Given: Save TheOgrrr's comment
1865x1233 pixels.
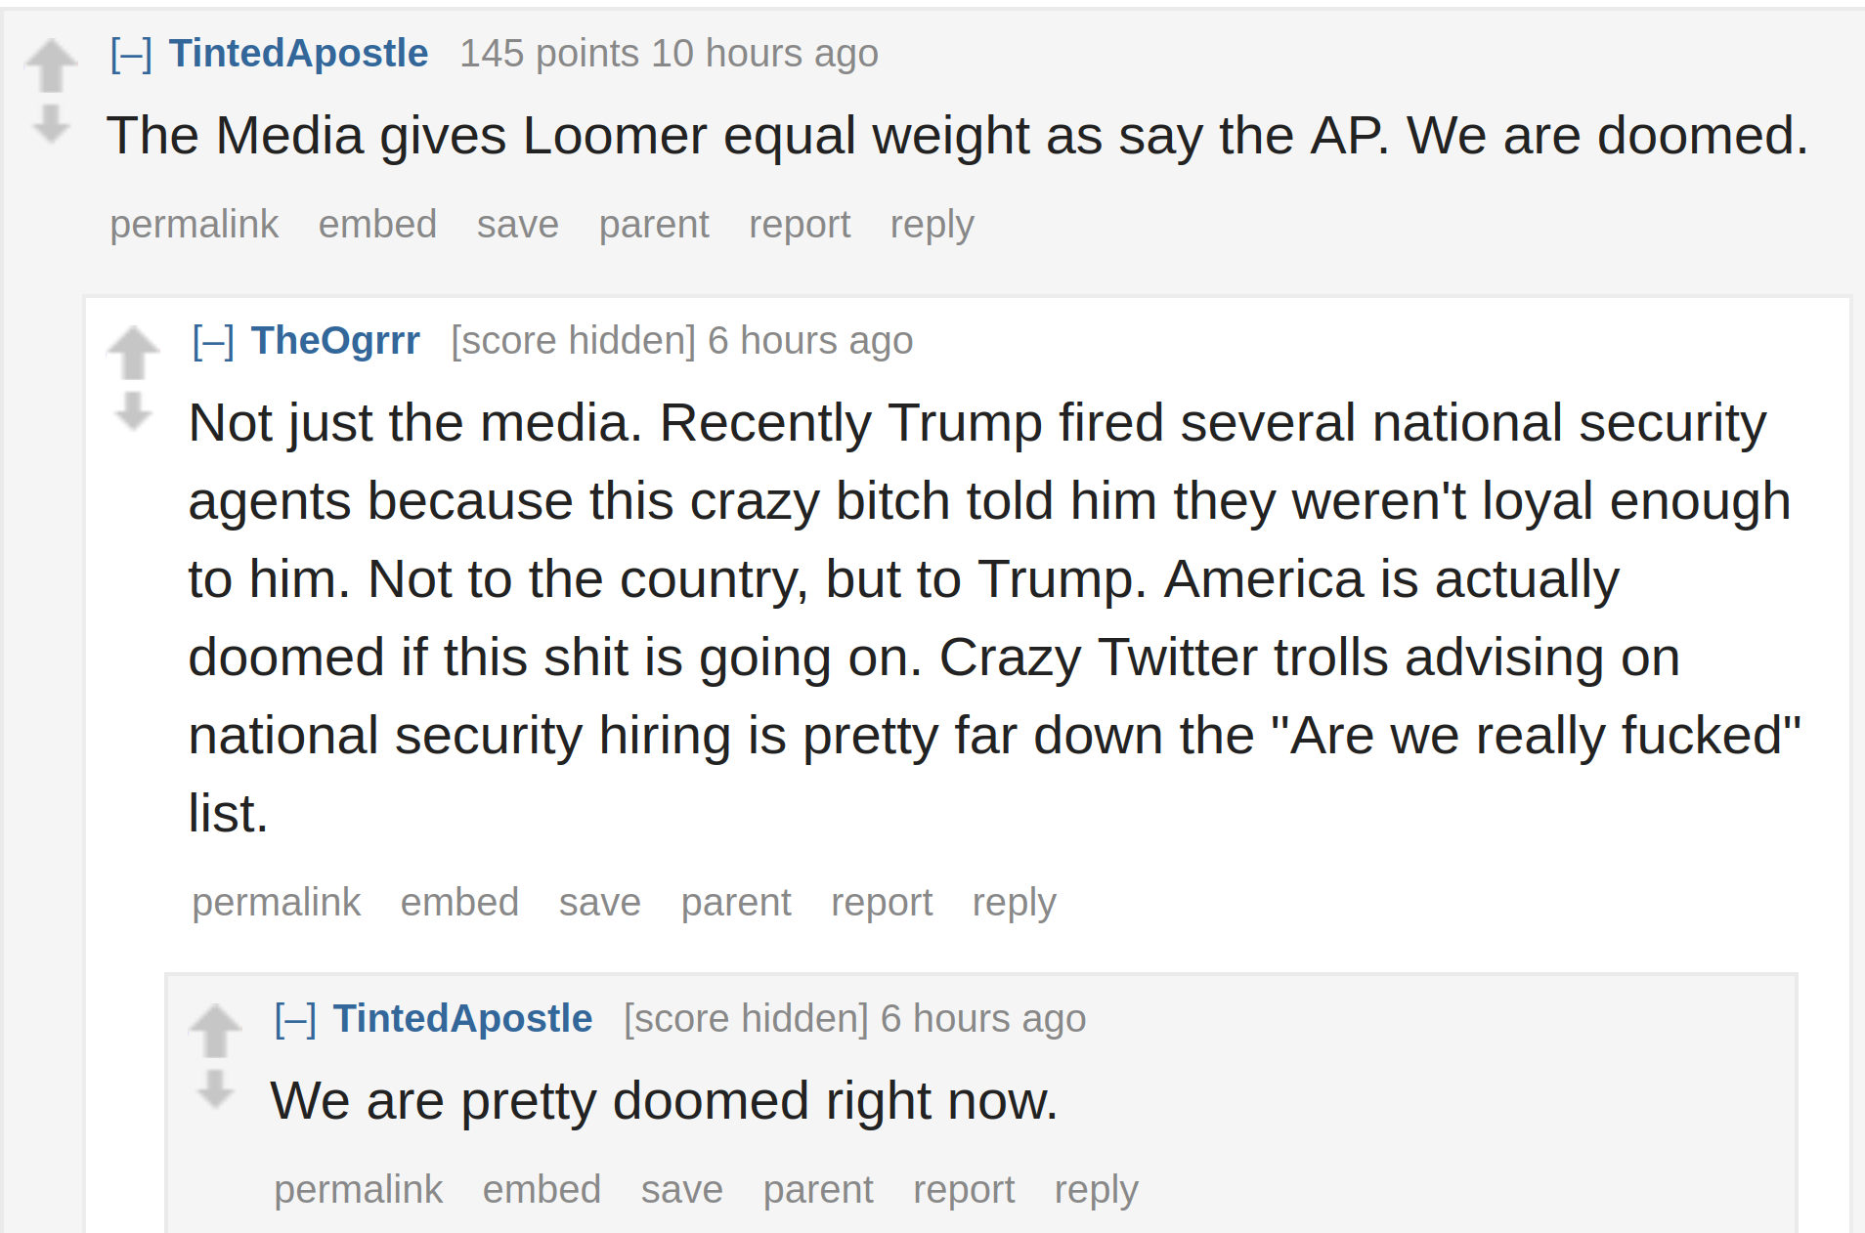Looking at the screenshot, I should click(x=600, y=903).
